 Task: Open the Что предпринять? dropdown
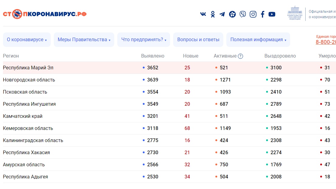[144, 40]
